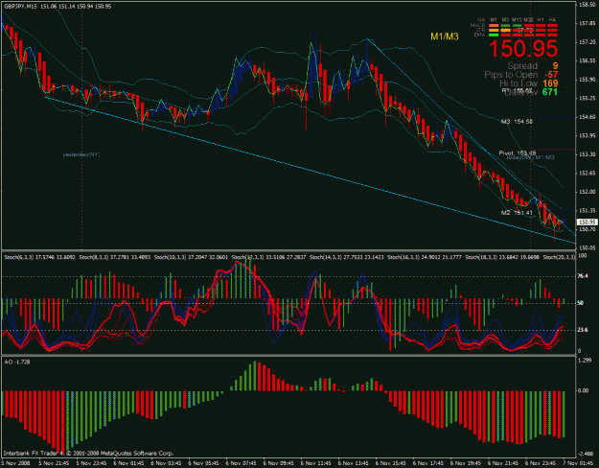Image resolution: width=599 pixels, height=468 pixels.
Task: Click the Pivot level label on chart
Action: pyautogui.click(x=518, y=152)
